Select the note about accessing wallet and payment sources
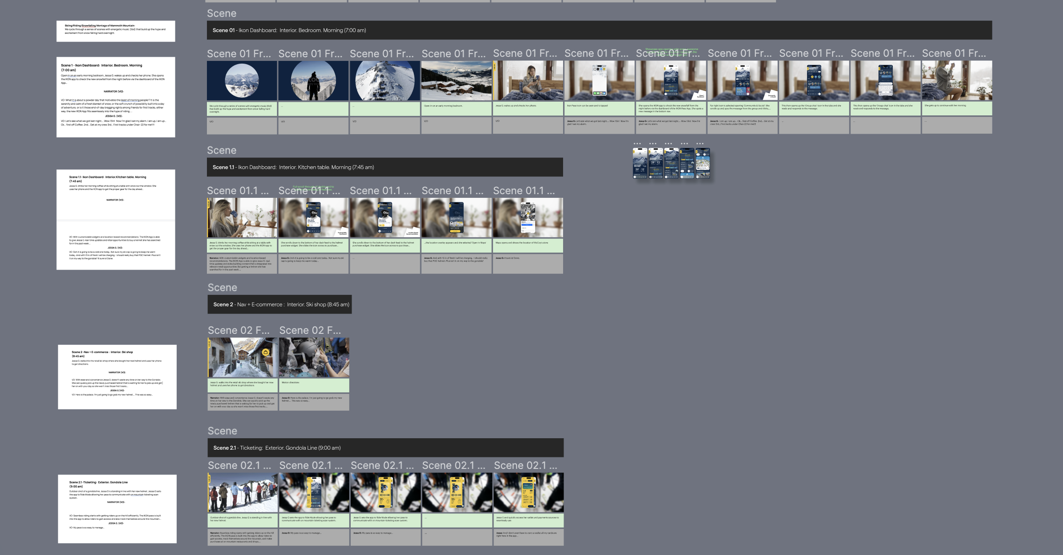This screenshot has width=1063, height=555. (529, 521)
